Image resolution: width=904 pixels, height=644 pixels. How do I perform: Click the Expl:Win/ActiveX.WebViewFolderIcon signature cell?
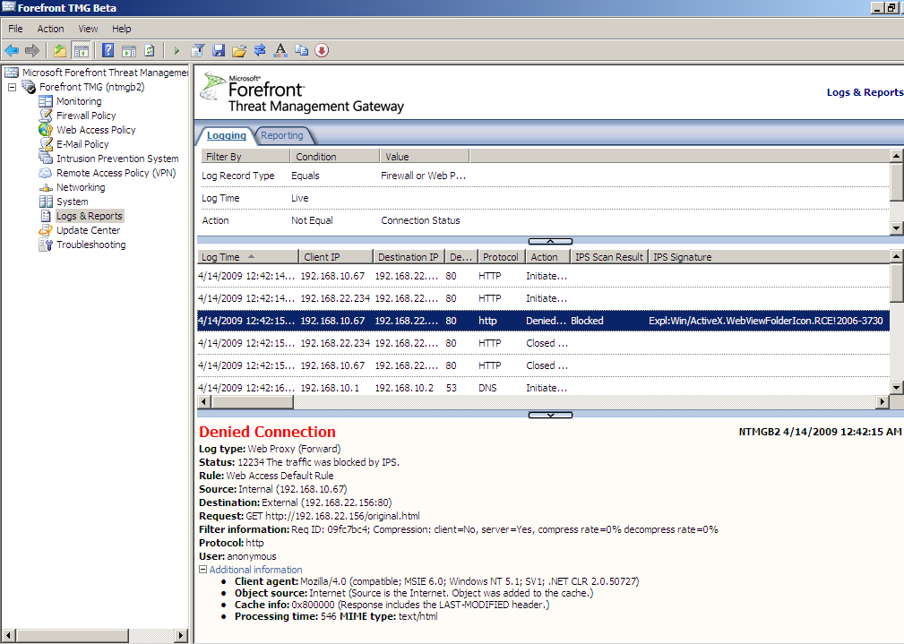click(x=766, y=321)
